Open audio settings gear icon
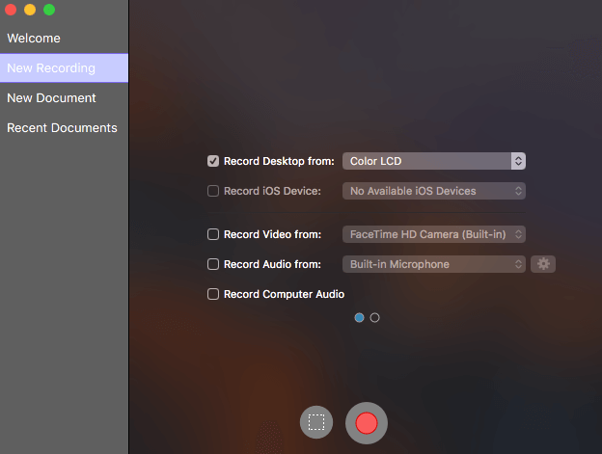The width and height of the screenshot is (602, 454). [x=543, y=264]
